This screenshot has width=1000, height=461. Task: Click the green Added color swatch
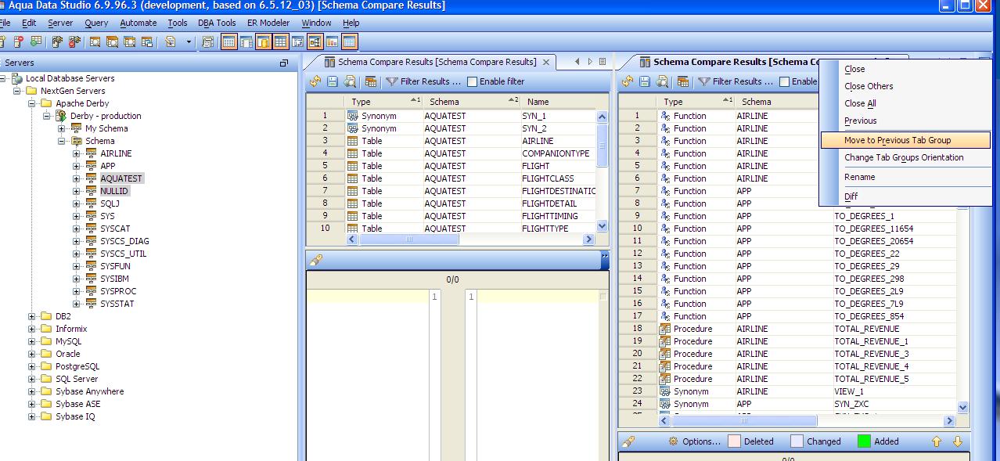pyautogui.click(x=864, y=441)
